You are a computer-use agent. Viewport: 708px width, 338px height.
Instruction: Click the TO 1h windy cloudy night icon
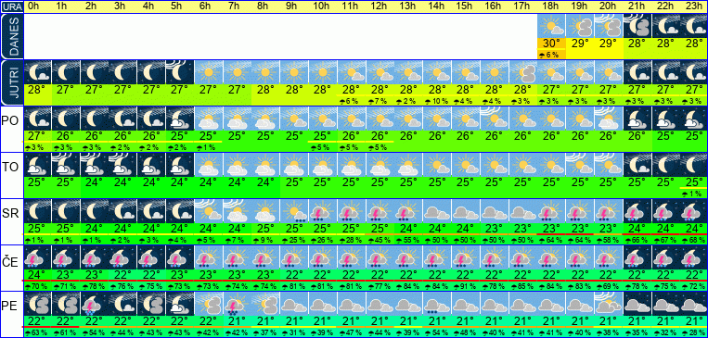[66, 165]
